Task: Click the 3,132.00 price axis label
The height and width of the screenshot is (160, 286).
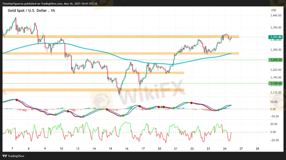Action: [275, 93]
